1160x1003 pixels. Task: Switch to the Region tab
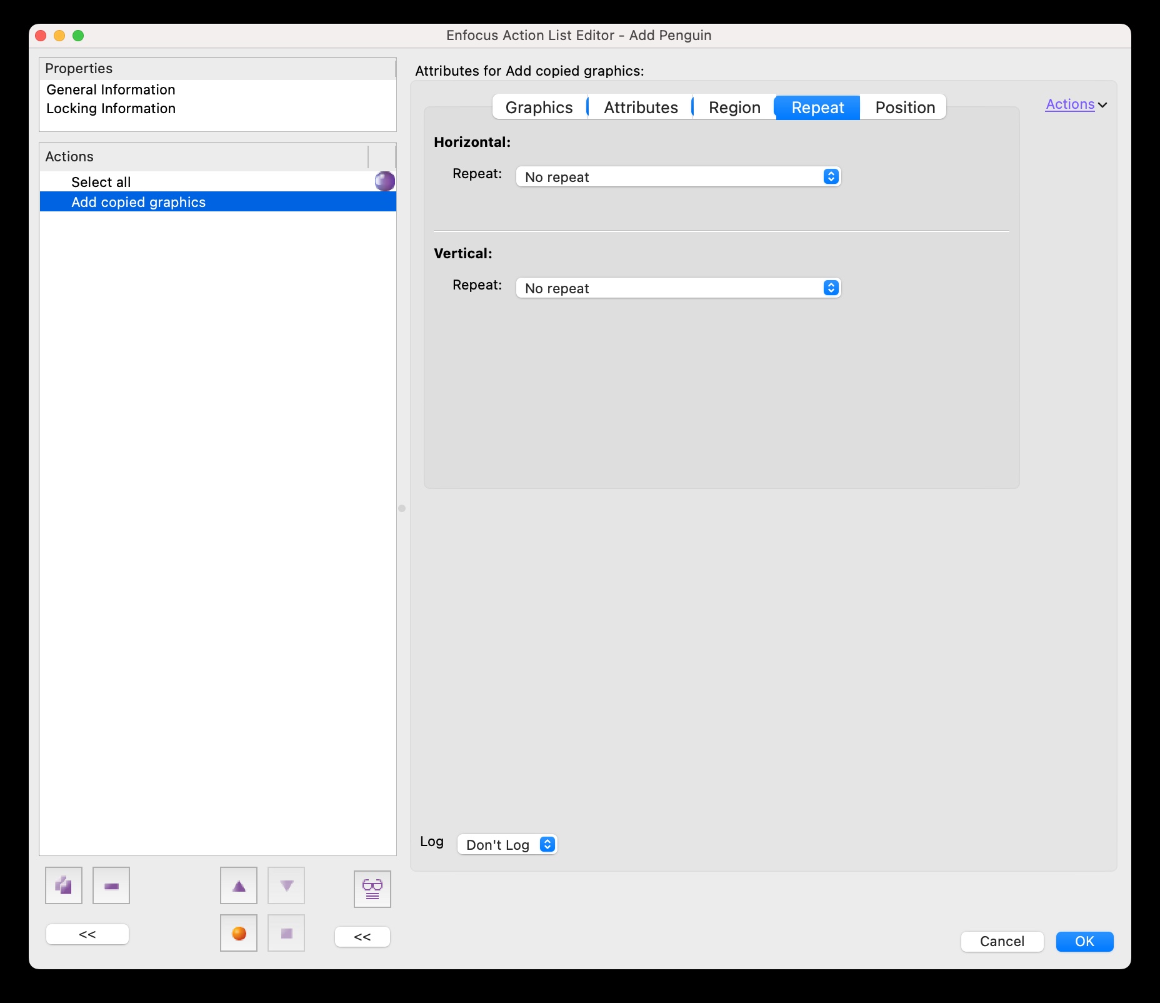point(734,108)
